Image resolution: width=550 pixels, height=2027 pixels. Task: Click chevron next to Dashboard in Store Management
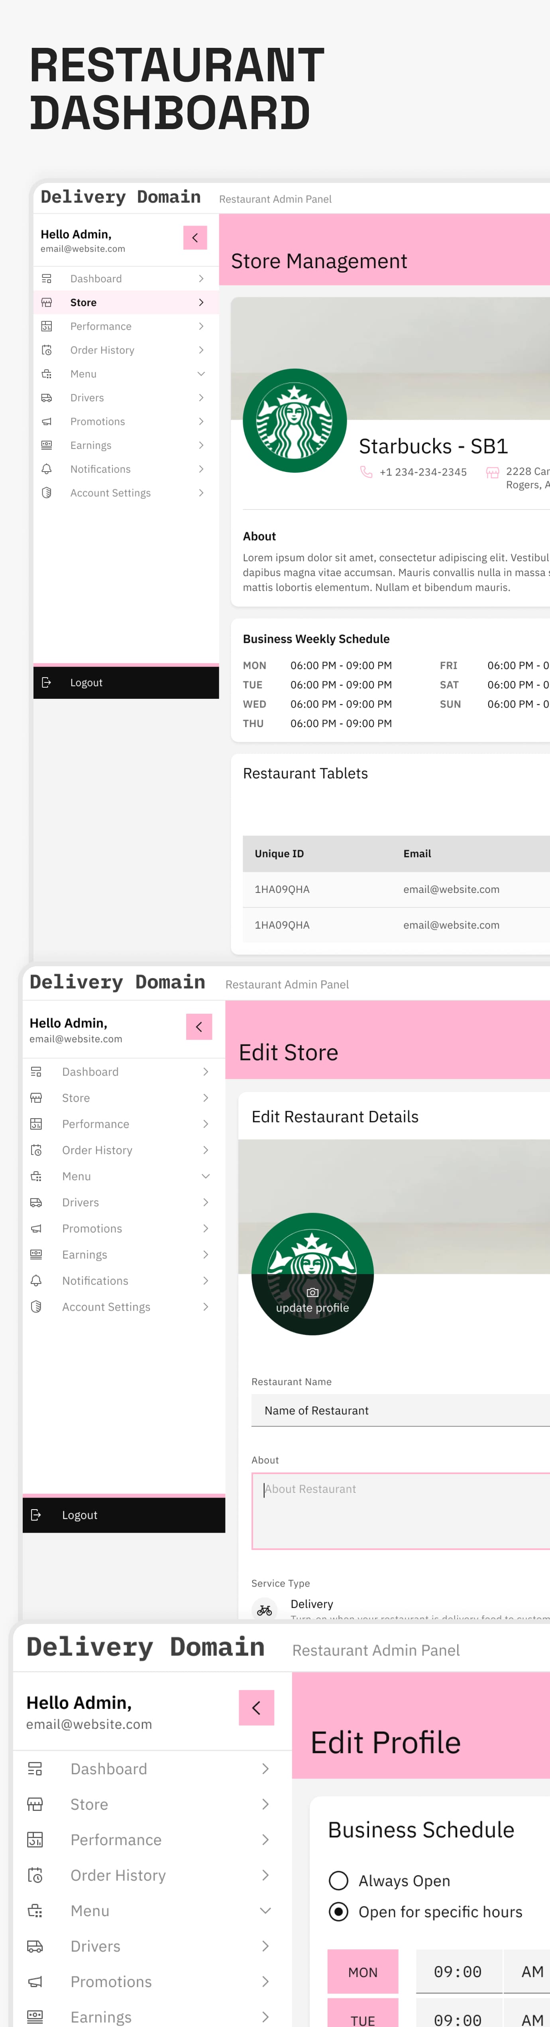(x=201, y=279)
